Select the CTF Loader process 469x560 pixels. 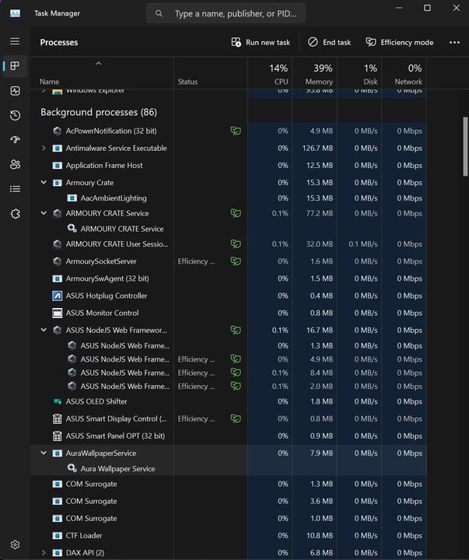click(228, 535)
